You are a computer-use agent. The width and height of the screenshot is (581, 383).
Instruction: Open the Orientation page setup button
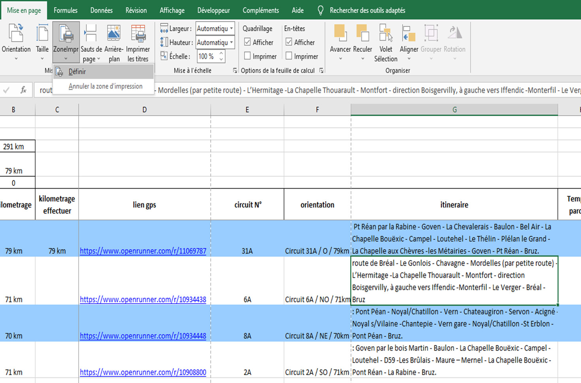16,41
